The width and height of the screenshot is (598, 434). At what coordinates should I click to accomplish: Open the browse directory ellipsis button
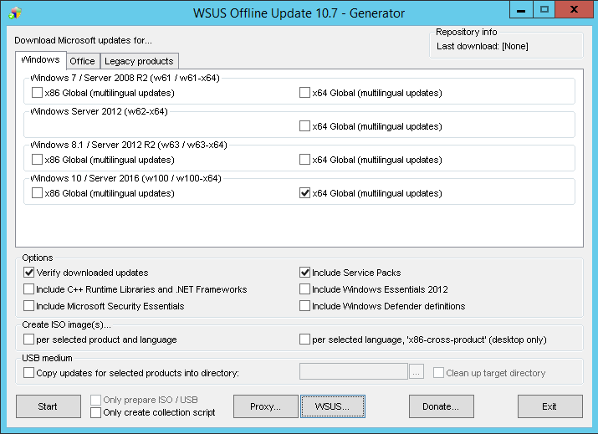[x=416, y=372]
